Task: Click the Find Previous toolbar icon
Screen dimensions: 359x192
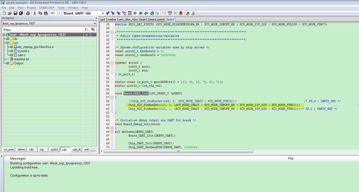Action: (x=107, y=13)
